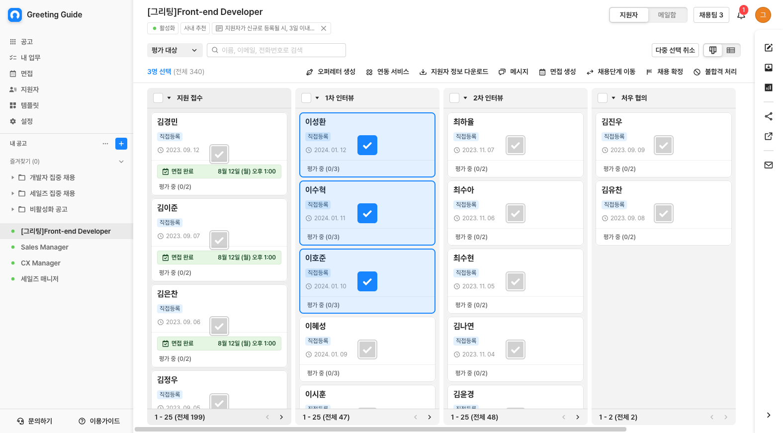783x433 pixels.
Task: Check the 최하율 applicant card checkbox
Action: tap(516, 145)
